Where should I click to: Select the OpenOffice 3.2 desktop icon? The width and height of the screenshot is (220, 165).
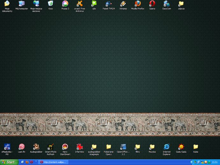click(123, 147)
